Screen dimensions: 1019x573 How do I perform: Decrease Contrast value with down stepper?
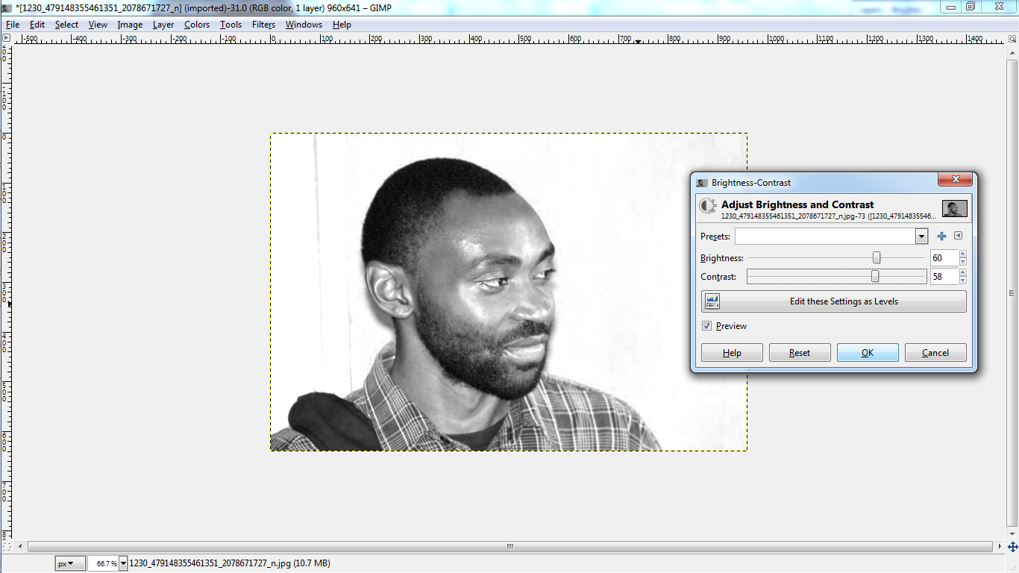point(962,281)
